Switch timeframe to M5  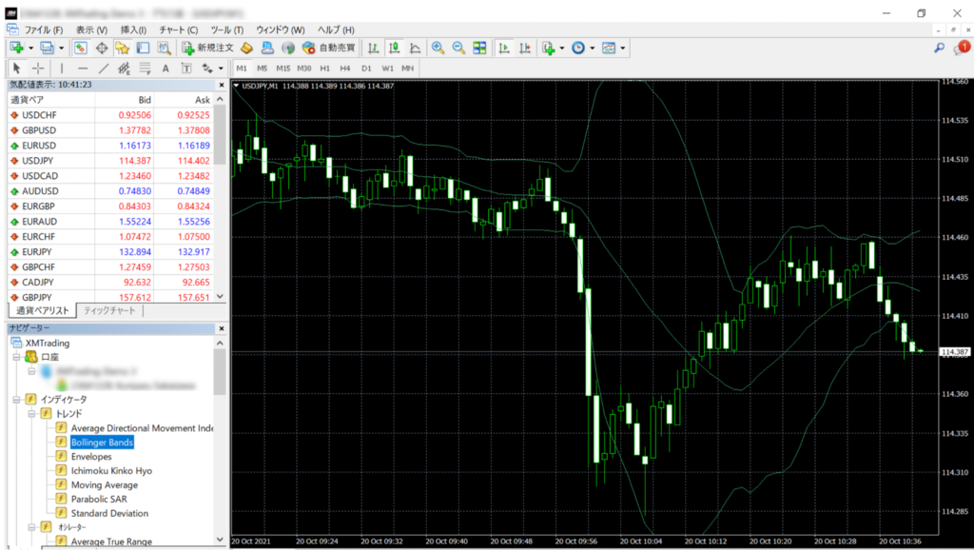click(x=263, y=69)
